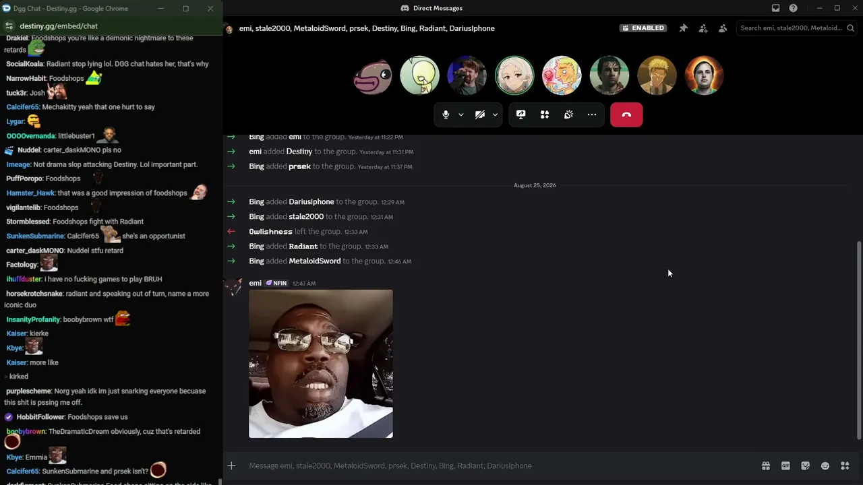Open camera options arrow
The height and width of the screenshot is (485, 863).
(496, 115)
